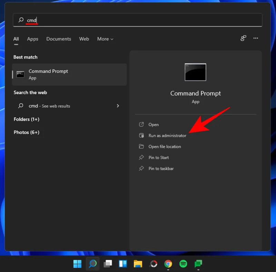
Task: Open the green chat app on the taskbar
Action: pyautogui.click(x=198, y=264)
